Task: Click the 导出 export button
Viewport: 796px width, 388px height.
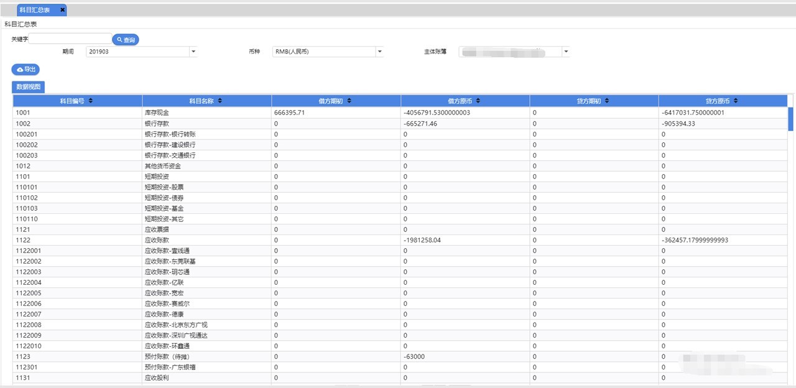Action: click(x=25, y=69)
